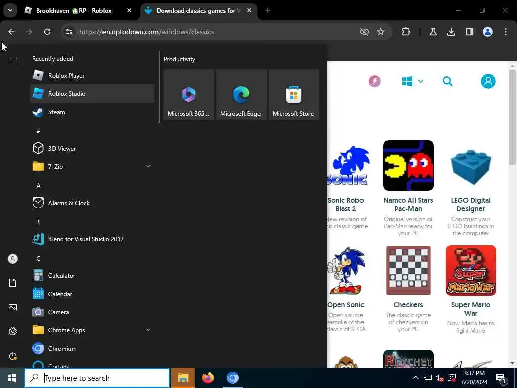The image size is (517, 388).
Task: Show hidden system tray icons
Action: tap(416, 378)
